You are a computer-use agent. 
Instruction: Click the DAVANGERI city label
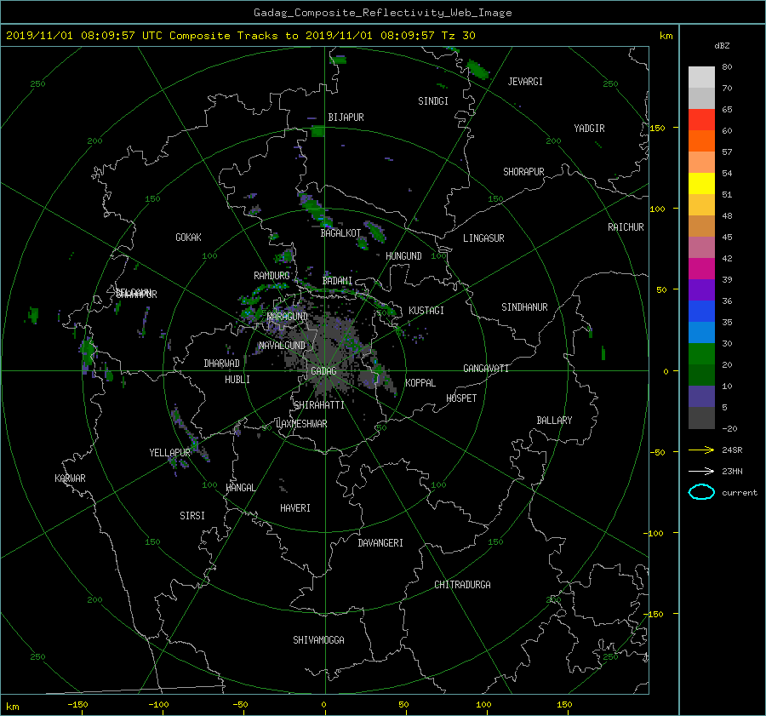coord(380,543)
